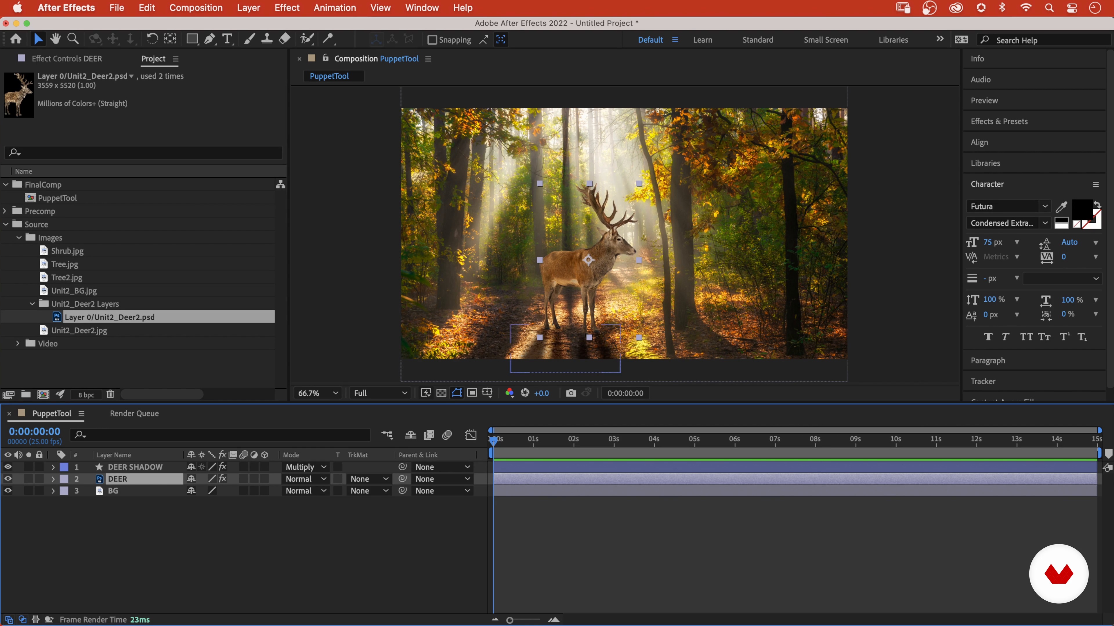Switch to the Render Queue tab
This screenshot has width=1114, height=626.
pyautogui.click(x=134, y=414)
